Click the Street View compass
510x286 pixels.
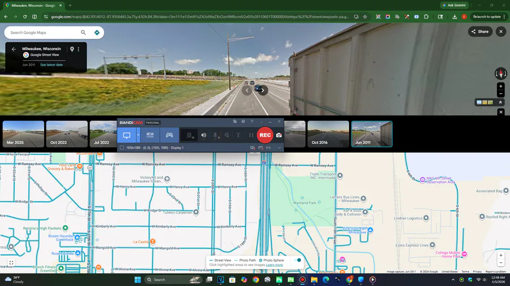coord(501,73)
